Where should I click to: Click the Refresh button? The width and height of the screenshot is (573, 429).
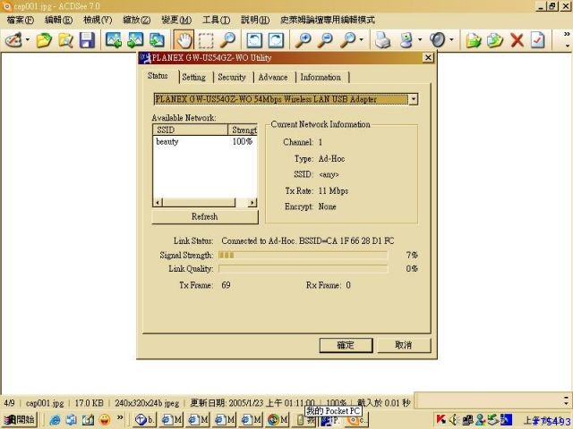[205, 216]
